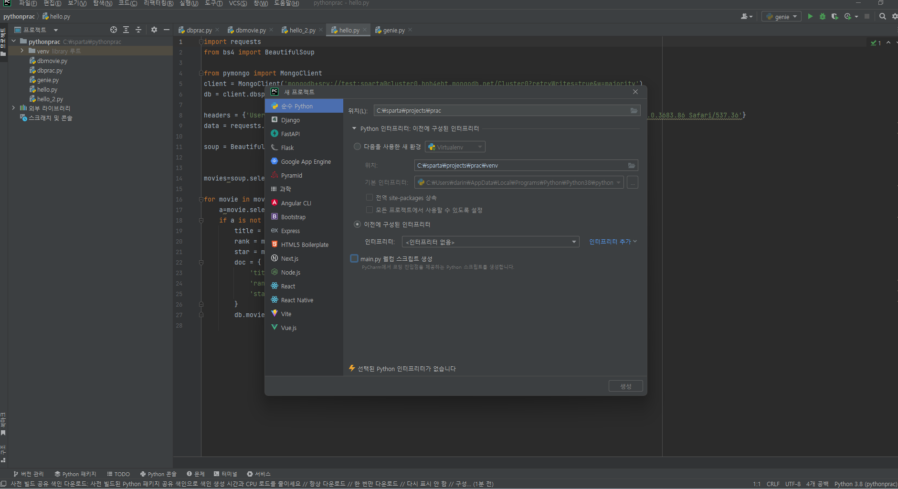Run with coverage shield icon
This screenshot has height=489, width=898.
point(835,16)
